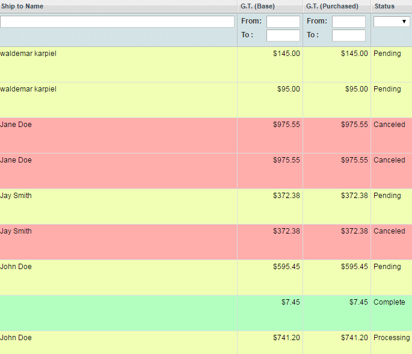Sort by the G.T. (Purchased) column header
The width and height of the screenshot is (412, 354).
(332, 6)
